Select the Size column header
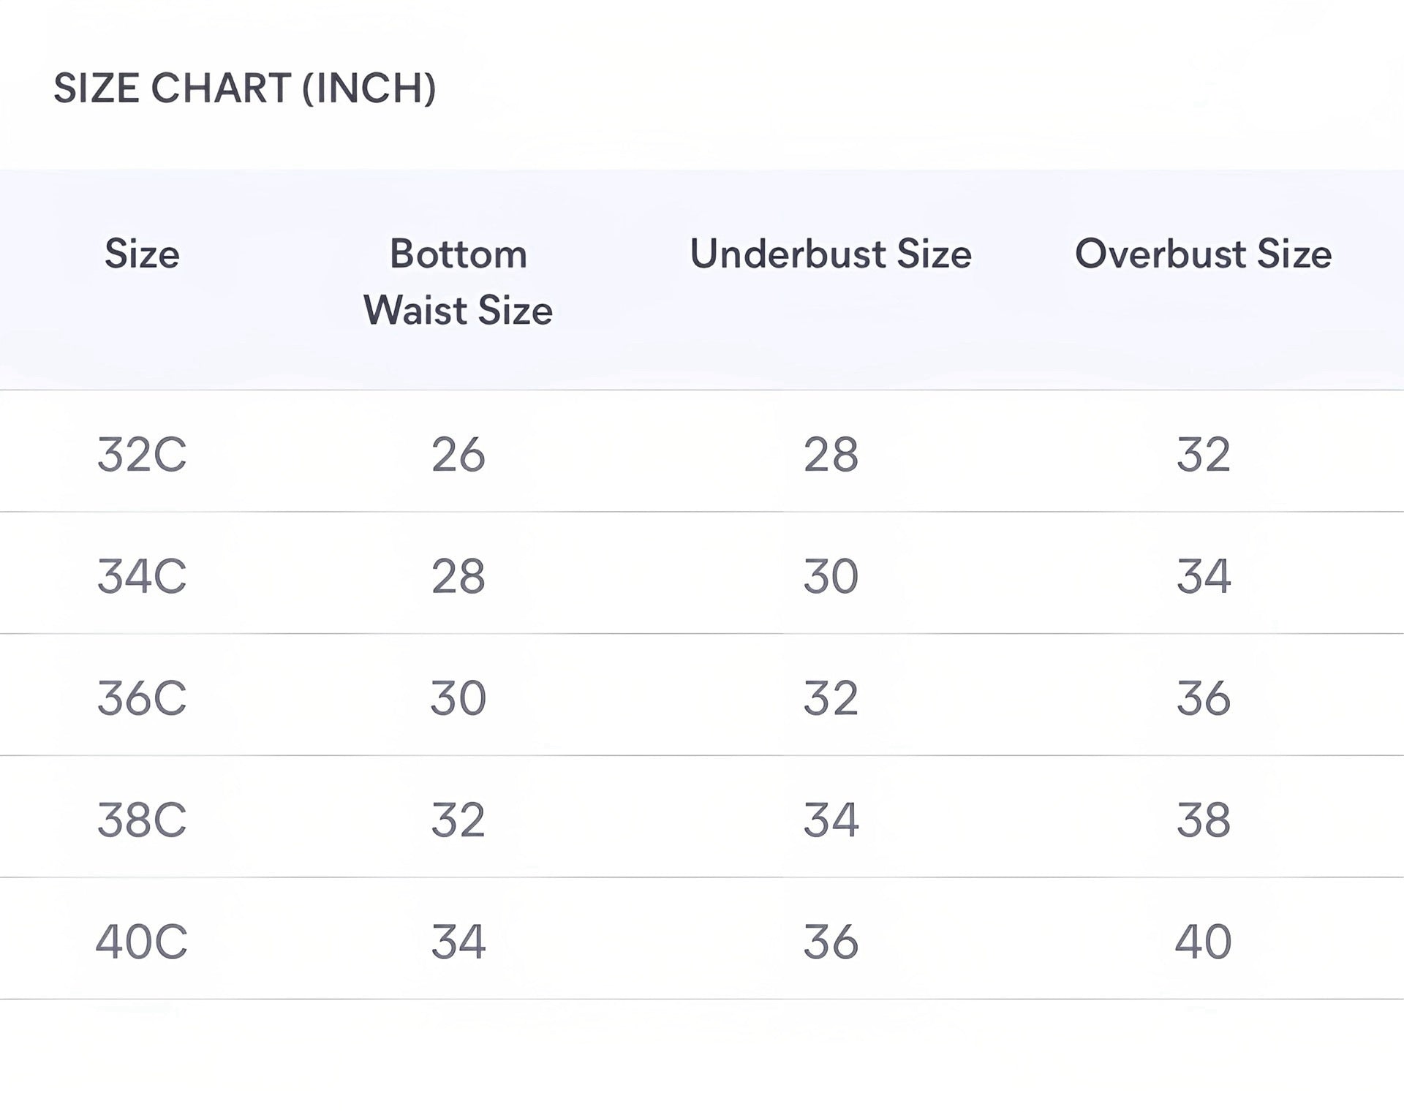Viewport: 1404px width, 1112px height. pyautogui.click(x=142, y=254)
